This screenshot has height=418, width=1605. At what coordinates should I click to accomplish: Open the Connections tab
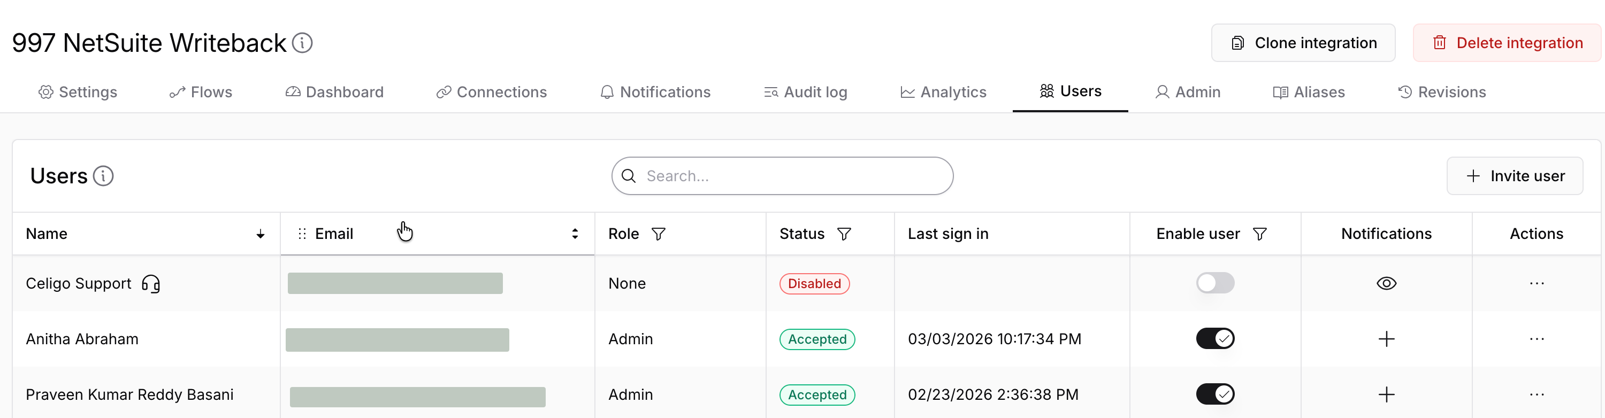tap(492, 92)
